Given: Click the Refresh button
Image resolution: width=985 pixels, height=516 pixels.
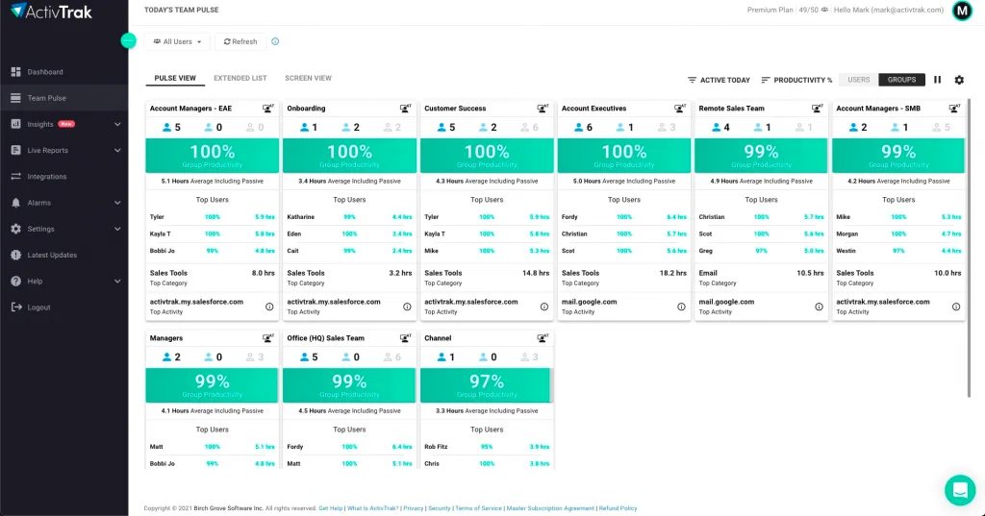Looking at the screenshot, I should point(240,41).
